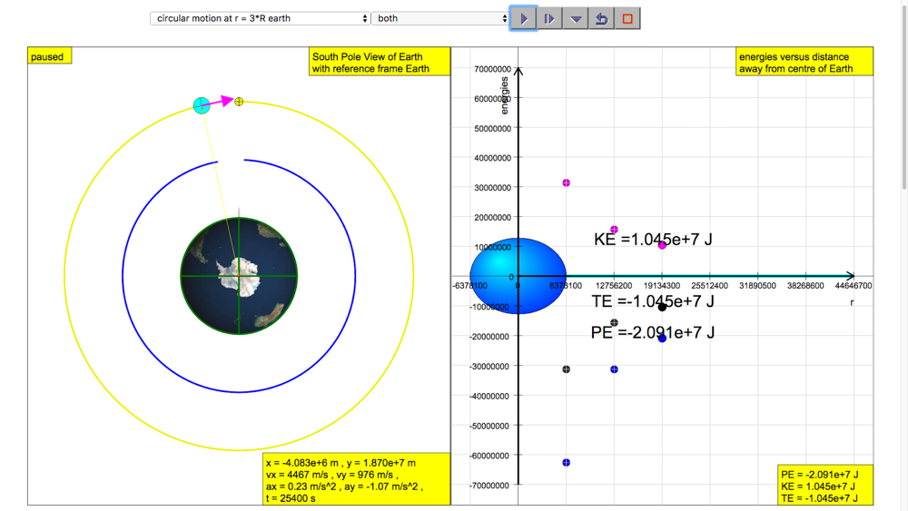
Task: Click the orange square fullscreen button
Action: tap(627, 18)
